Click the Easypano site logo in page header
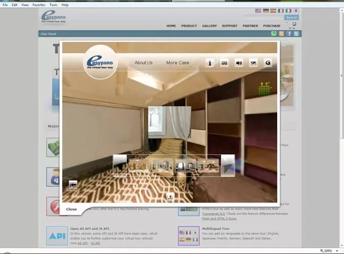344x254 pixels. point(54,17)
